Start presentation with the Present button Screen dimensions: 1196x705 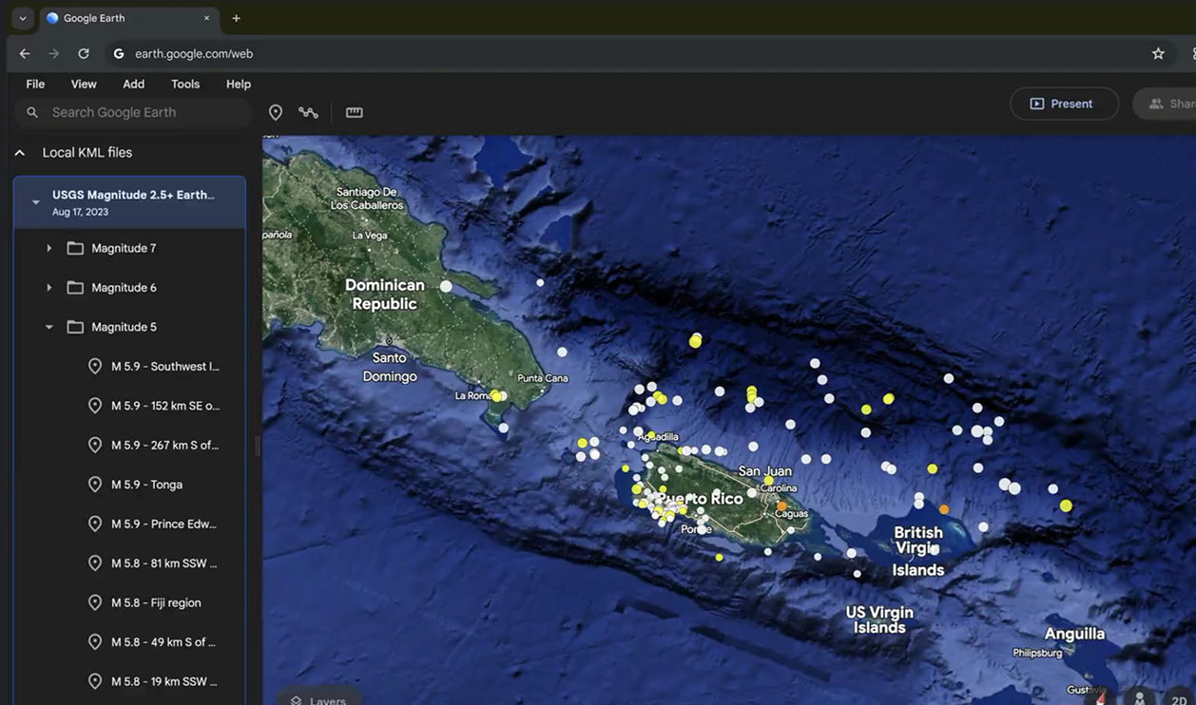1064,104
